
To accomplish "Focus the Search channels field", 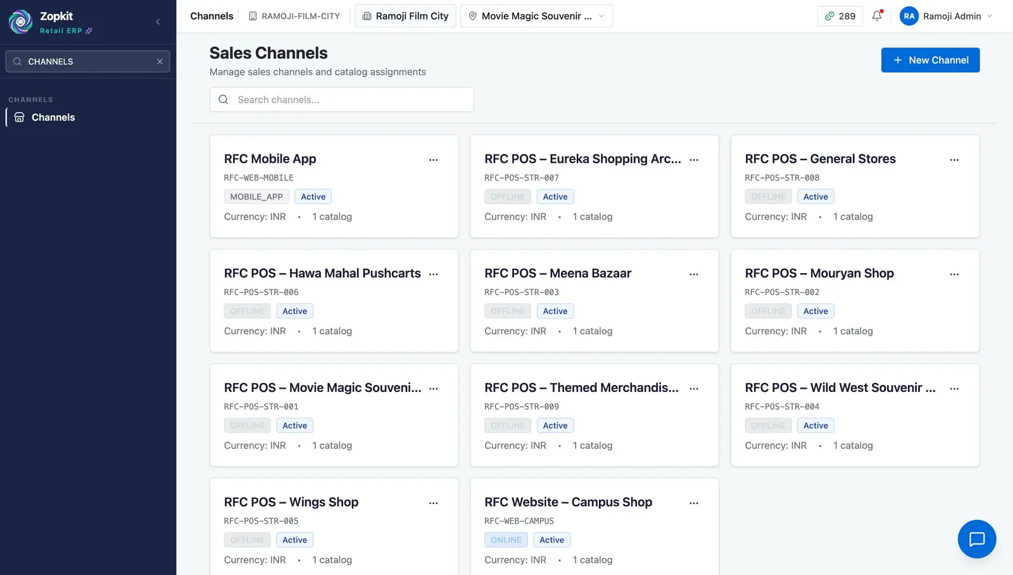I will [342, 99].
